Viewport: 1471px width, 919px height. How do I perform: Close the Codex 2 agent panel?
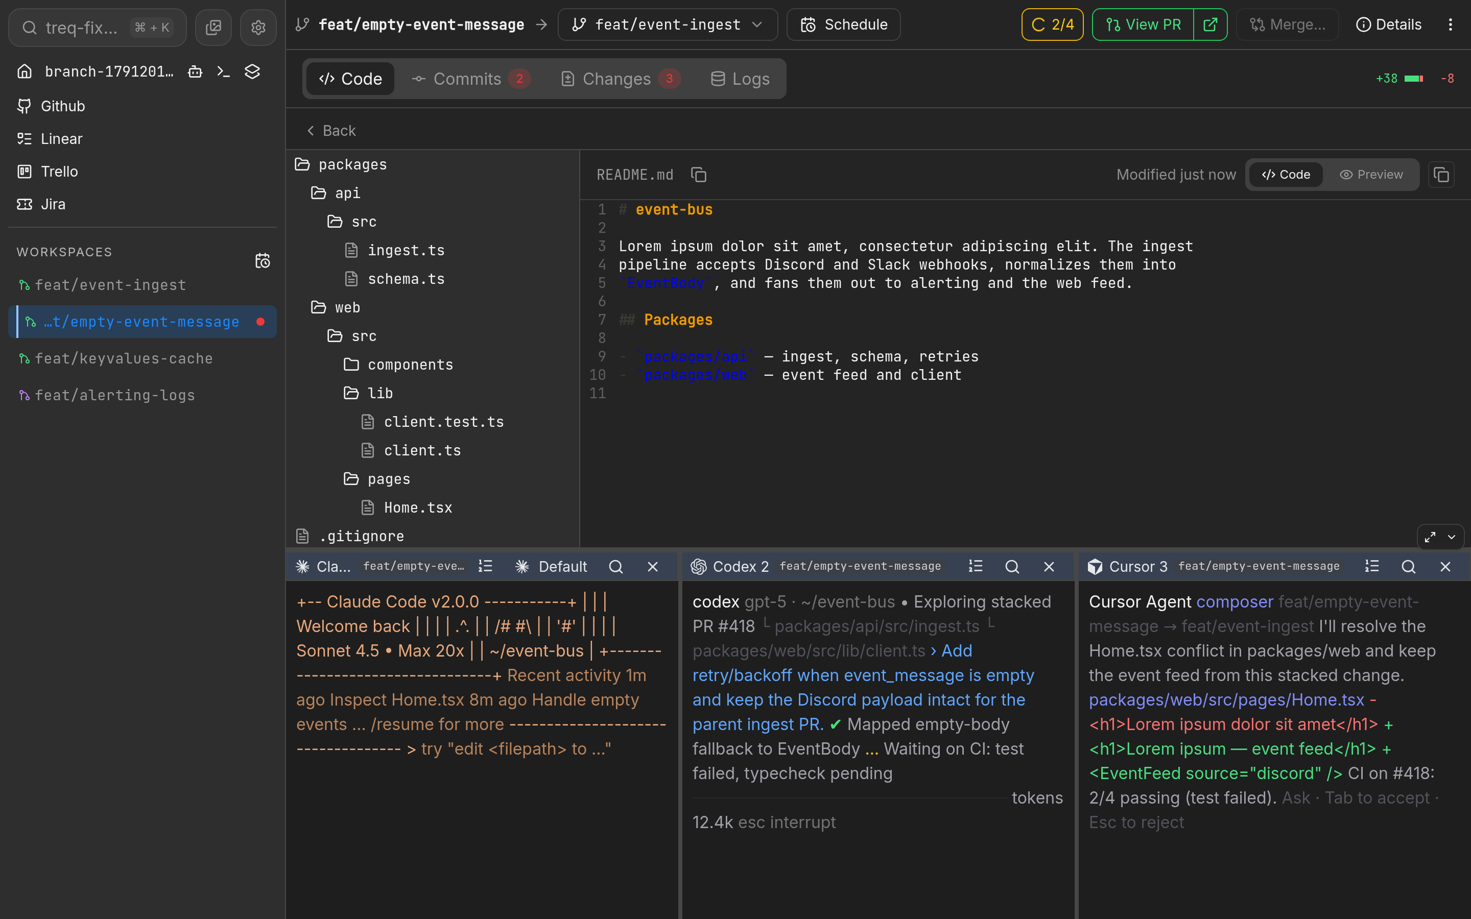[1049, 567]
